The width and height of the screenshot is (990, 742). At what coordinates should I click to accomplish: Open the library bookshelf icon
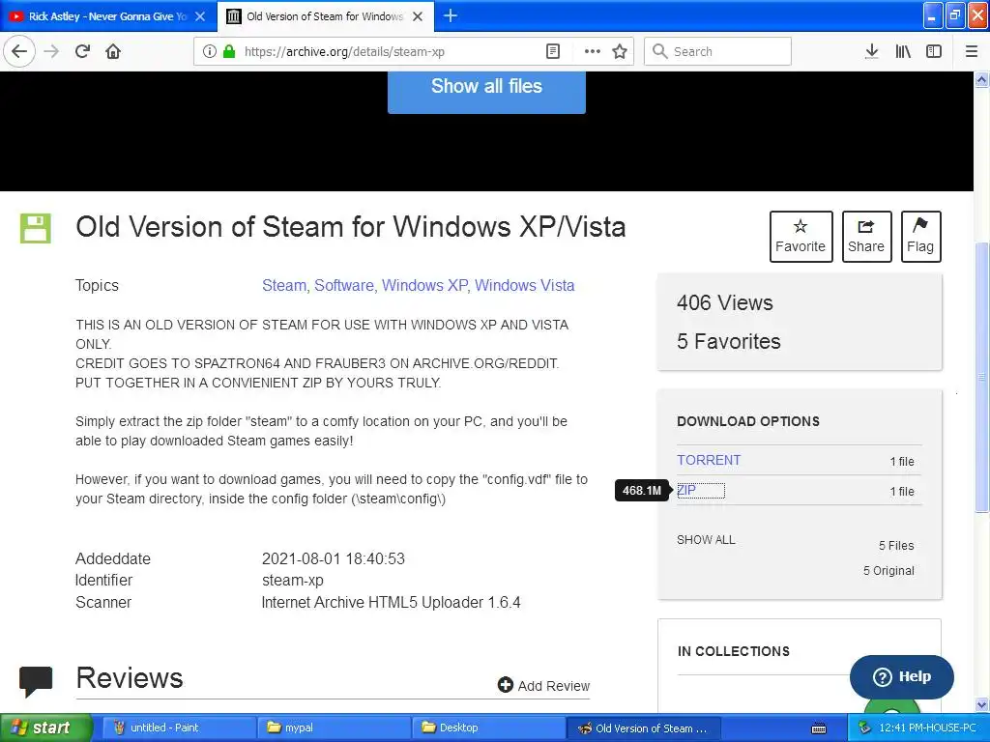click(903, 51)
